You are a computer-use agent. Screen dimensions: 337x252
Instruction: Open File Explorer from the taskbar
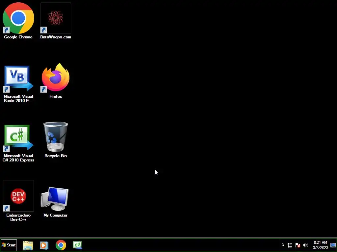[28, 245]
